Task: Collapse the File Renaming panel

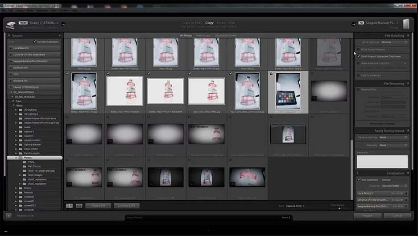Action: [408, 83]
